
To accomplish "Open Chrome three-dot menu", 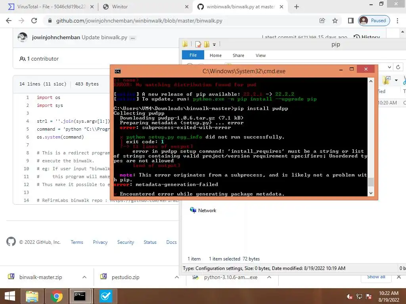I will coord(397,21).
